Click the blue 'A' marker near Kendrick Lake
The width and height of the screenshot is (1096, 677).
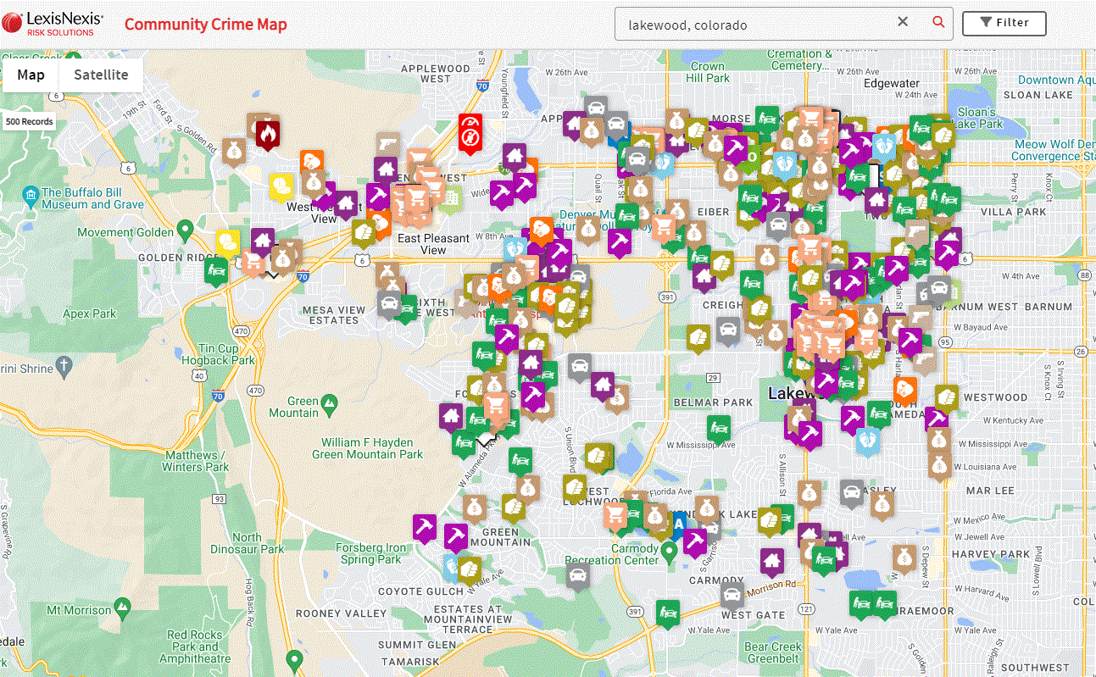678,525
